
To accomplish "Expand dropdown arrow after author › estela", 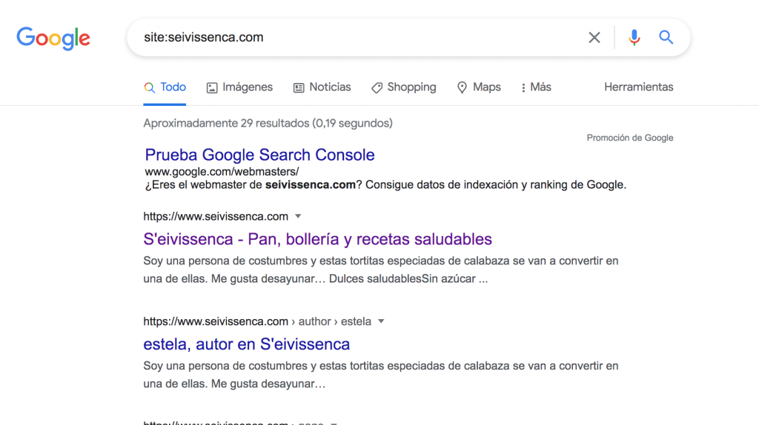I will (381, 321).
